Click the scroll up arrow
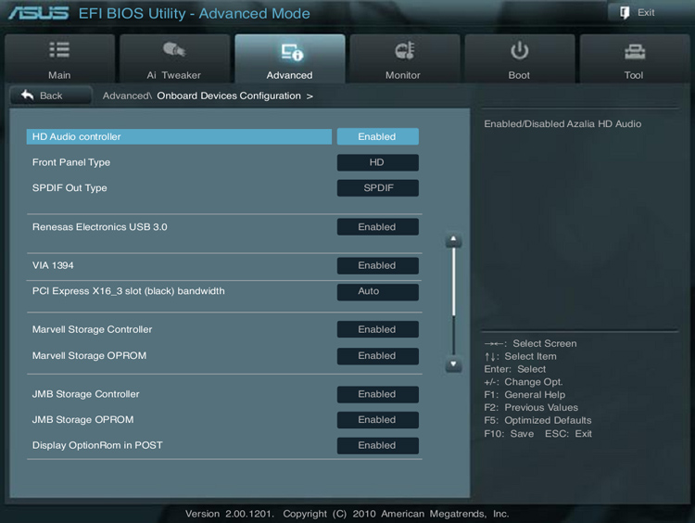This screenshot has height=523, width=695. 453,239
